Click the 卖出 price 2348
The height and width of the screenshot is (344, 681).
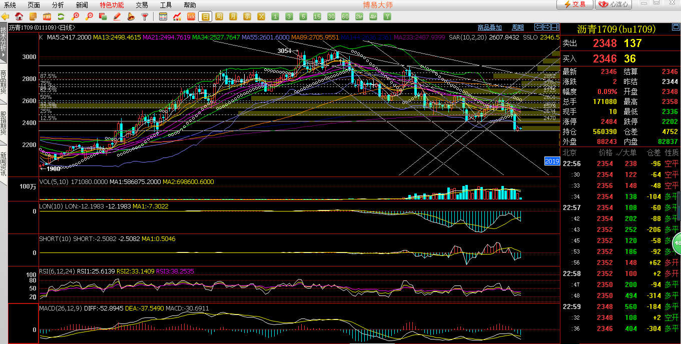coord(605,43)
